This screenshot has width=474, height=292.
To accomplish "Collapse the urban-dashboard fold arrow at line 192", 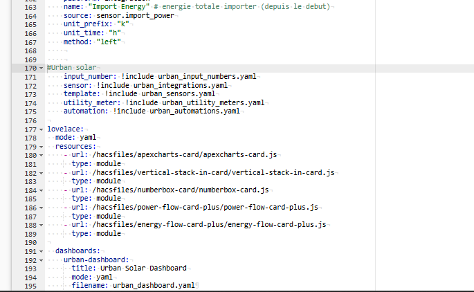I will pyautogui.click(x=41, y=261).
